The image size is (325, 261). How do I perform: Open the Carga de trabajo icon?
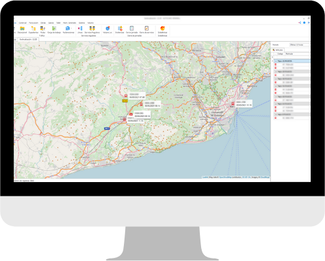(x=54, y=29)
